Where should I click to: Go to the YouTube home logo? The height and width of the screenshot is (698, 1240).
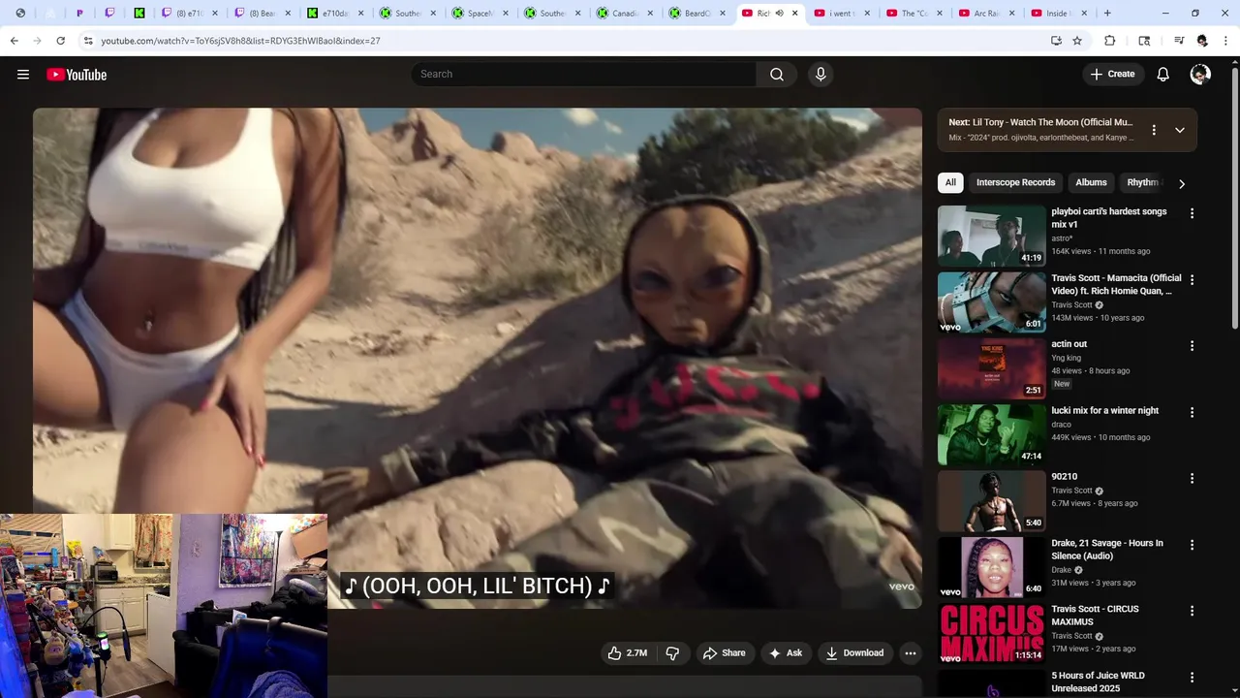pyautogui.click(x=77, y=75)
